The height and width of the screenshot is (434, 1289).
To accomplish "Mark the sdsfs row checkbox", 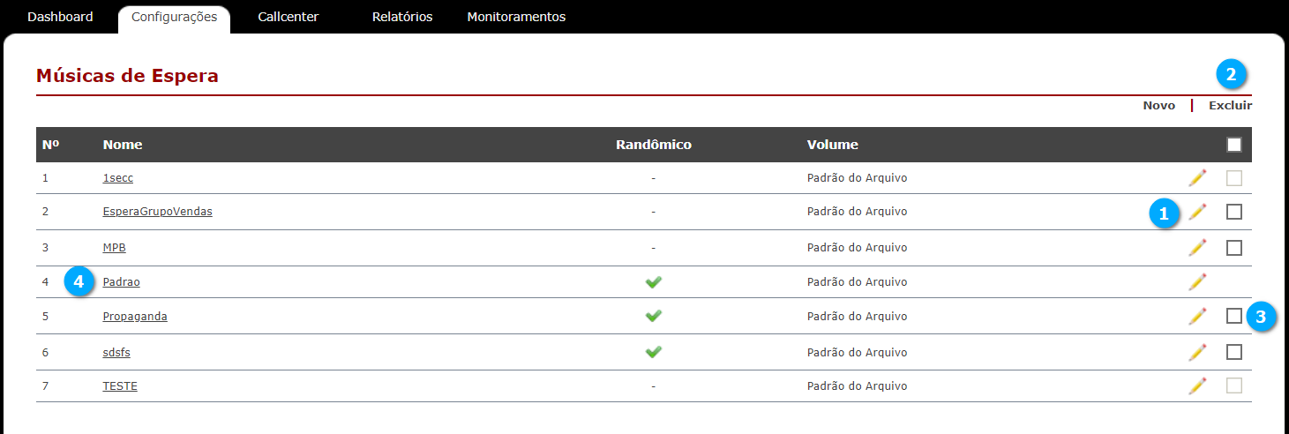I will (1234, 352).
